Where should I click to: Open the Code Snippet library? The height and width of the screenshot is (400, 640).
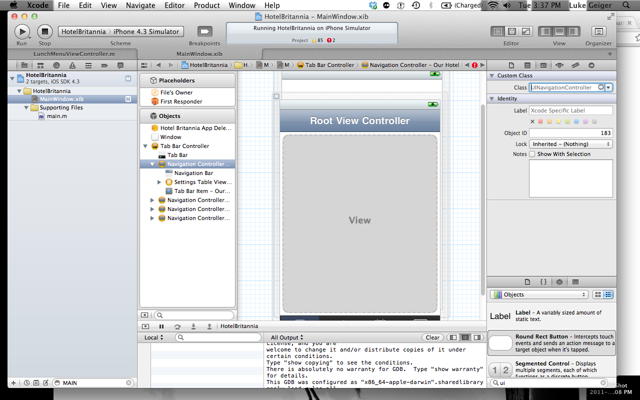click(543, 282)
